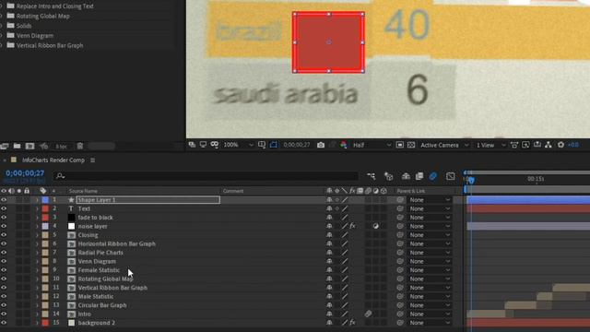Open magnification ratio 100% dropdown

point(238,145)
